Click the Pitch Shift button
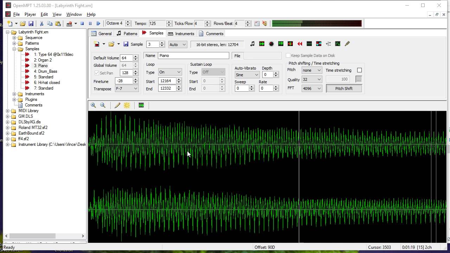Image resolution: width=450 pixels, height=253 pixels. 344,89
